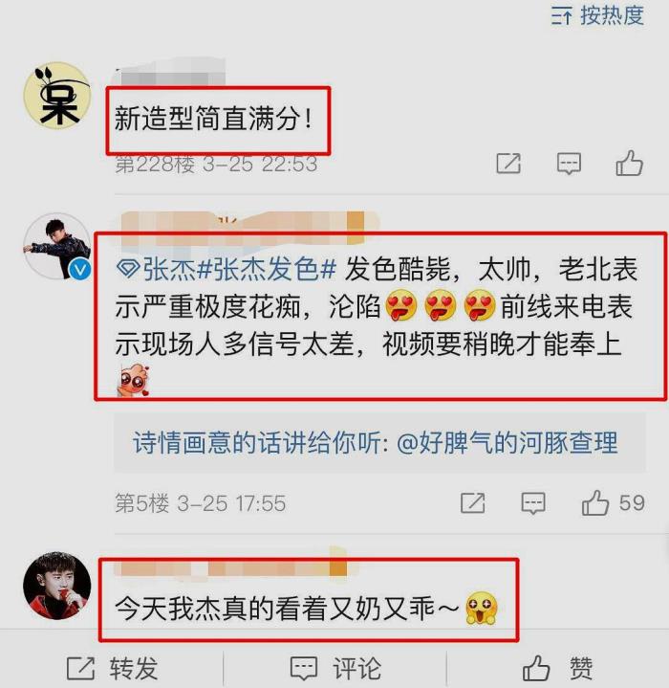Tap the 评论 button in bottom bar

coord(335,668)
